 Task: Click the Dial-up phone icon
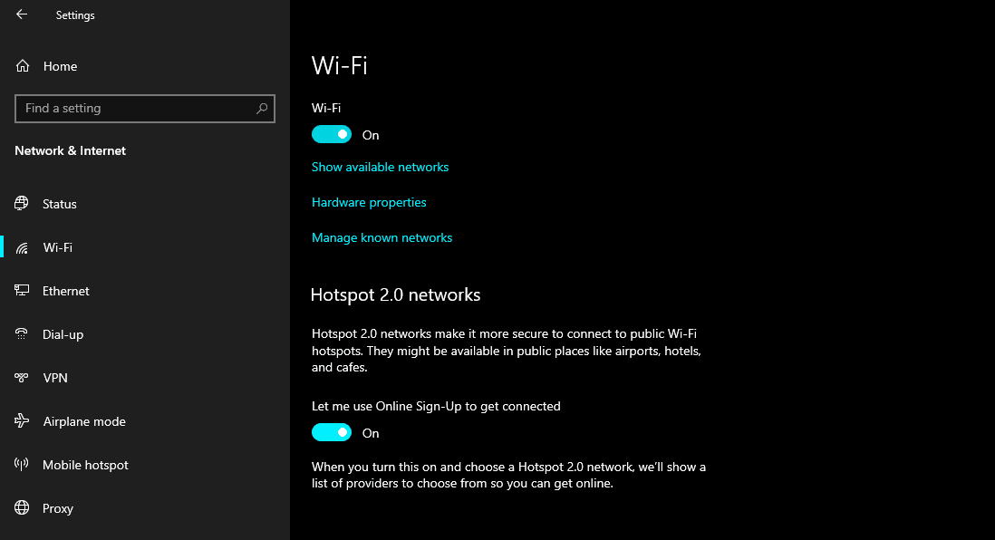(x=21, y=333)
